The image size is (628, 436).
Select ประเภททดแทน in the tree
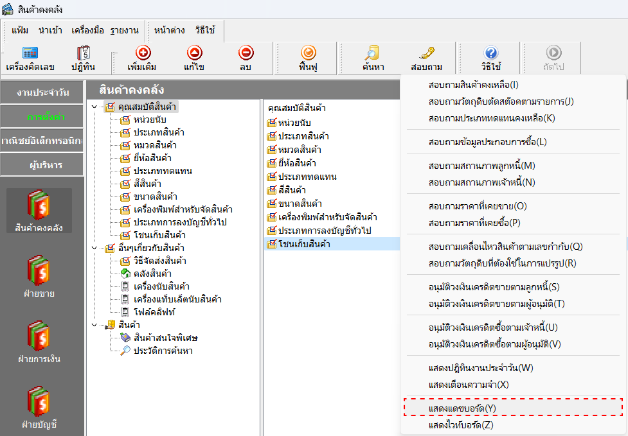pos(163,171)
